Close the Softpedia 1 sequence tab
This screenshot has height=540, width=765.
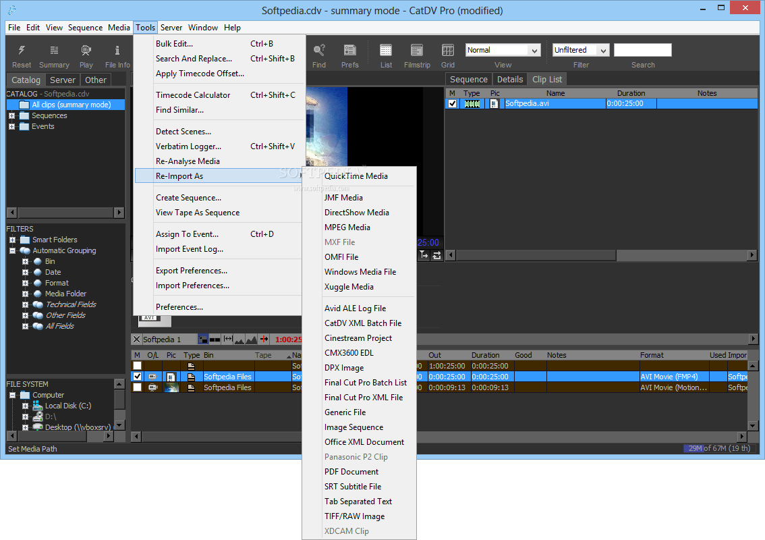(x=136, y=340)
